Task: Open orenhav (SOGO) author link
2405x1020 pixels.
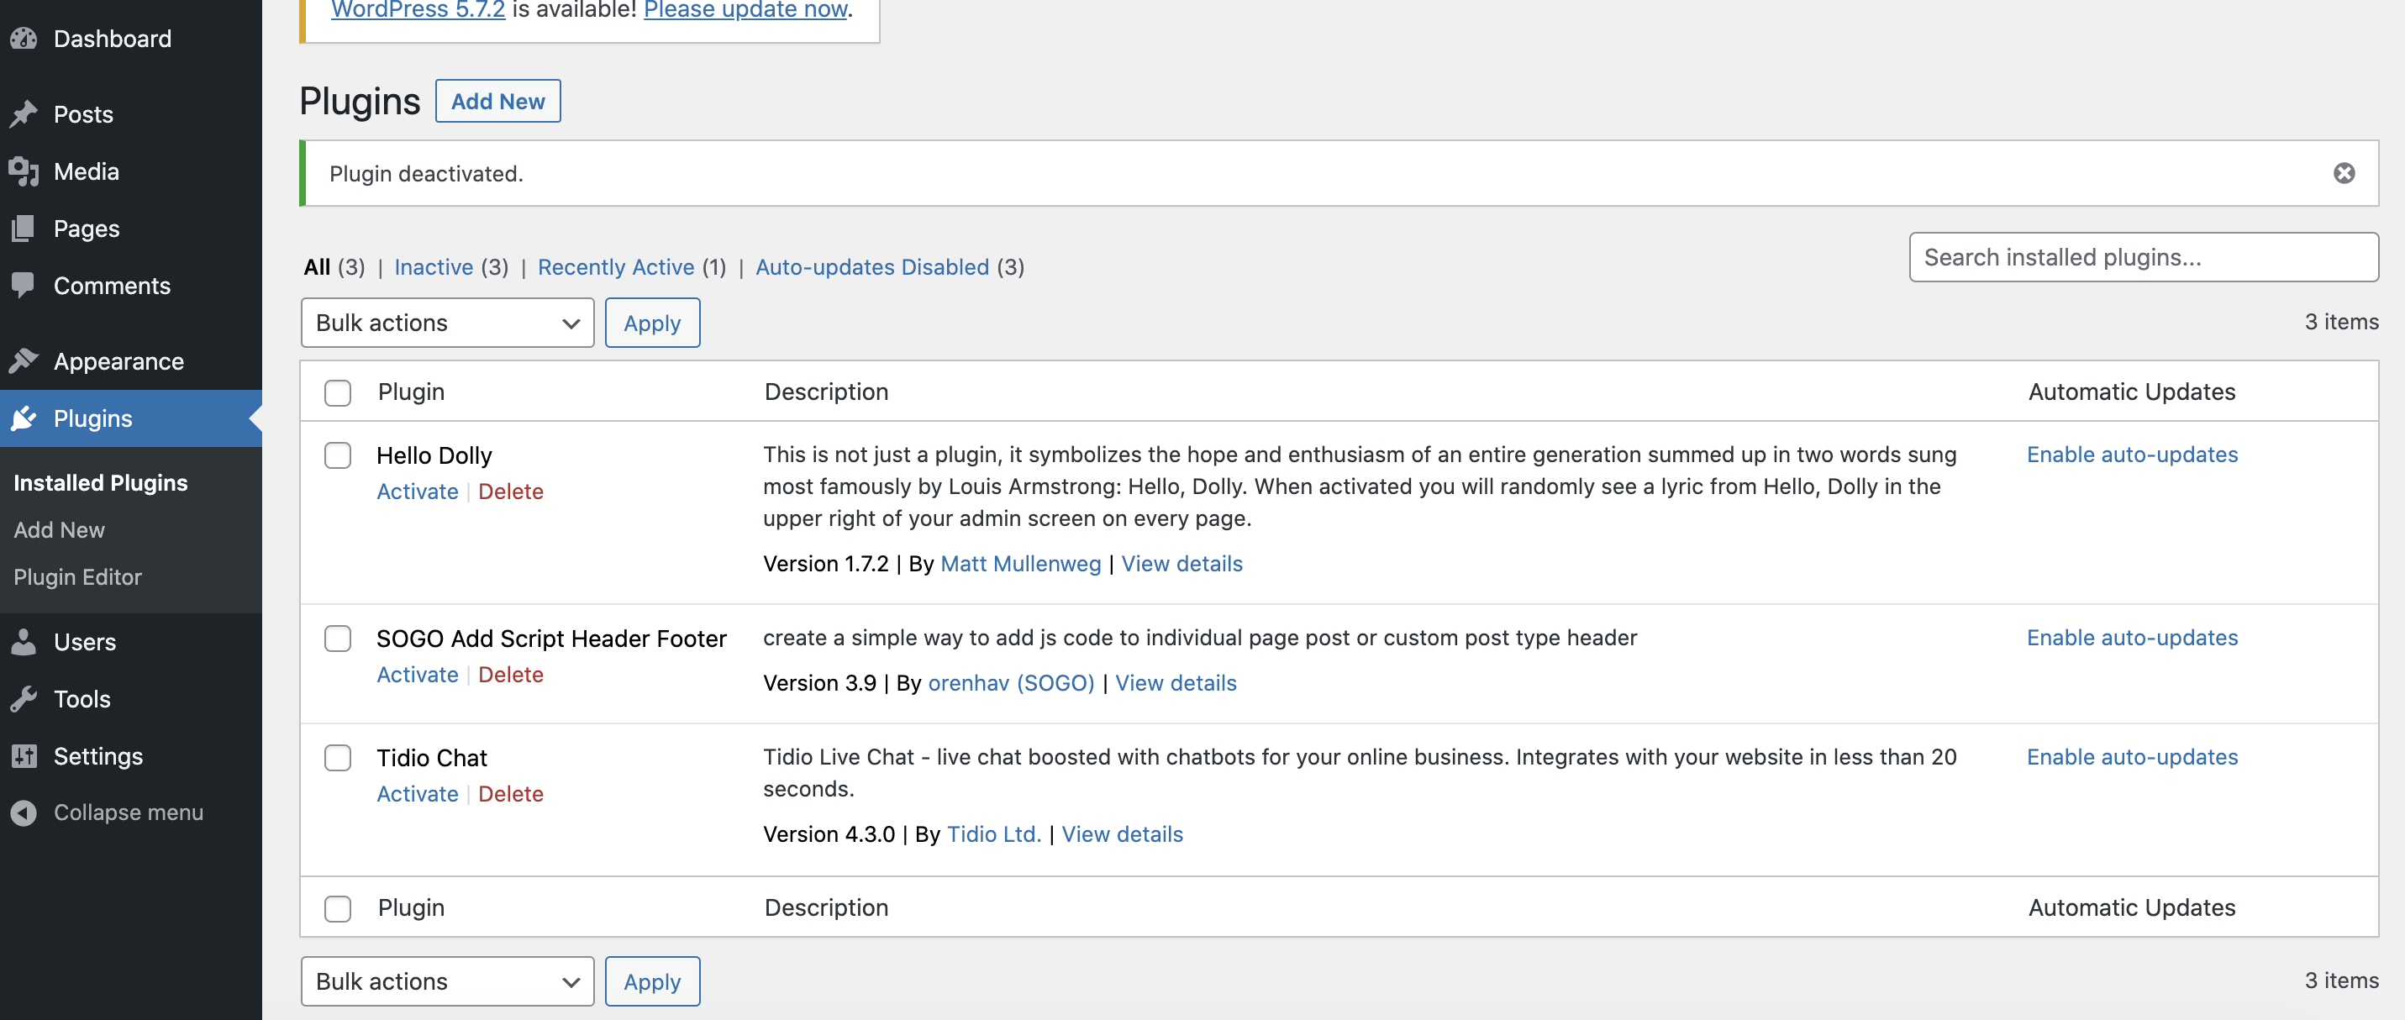Action: tap(1011, 683)
